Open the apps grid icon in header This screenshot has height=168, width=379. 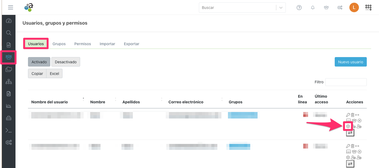click(x=368, y=8)
